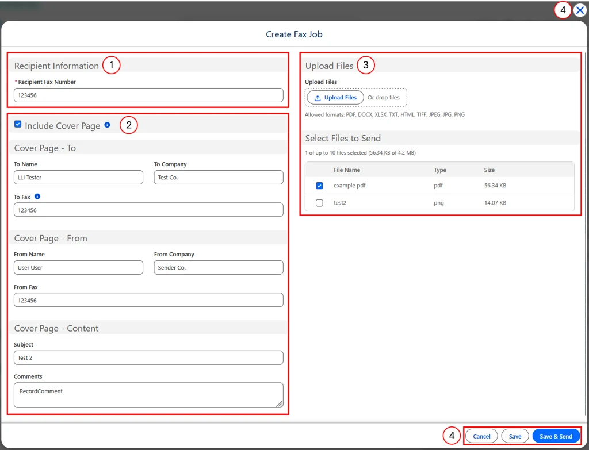589x450 pixels.
Task: Click the To Fax info icon
Action: [x=37, y=197]
